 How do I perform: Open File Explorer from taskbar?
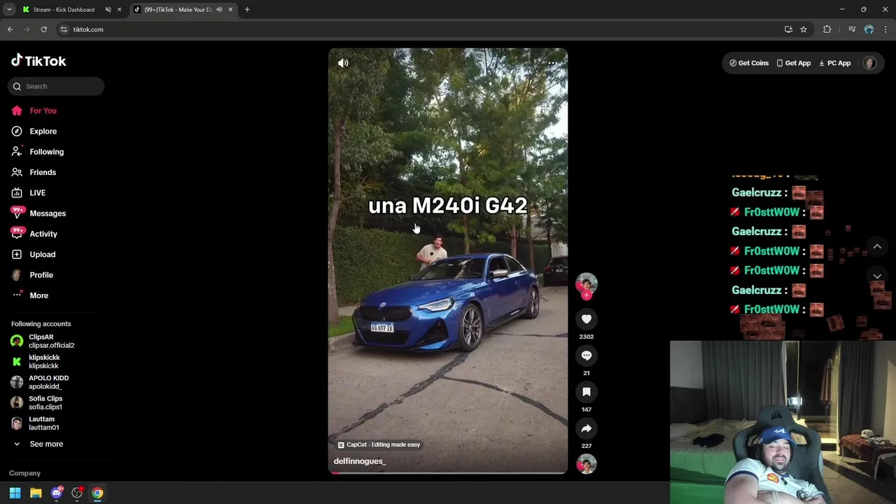pos(36,493)
